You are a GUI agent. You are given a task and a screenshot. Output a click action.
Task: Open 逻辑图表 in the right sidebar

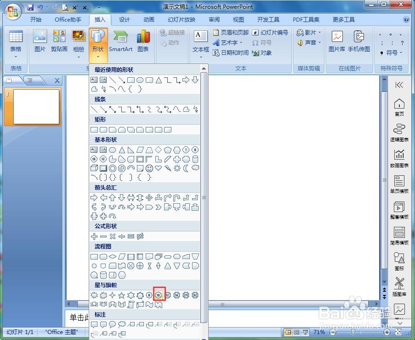(x=399, y=133)
